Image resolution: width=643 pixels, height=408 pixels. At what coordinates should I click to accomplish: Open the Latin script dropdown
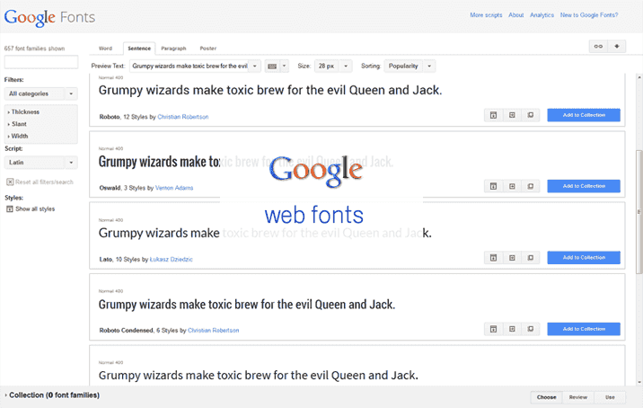[40, 163]
